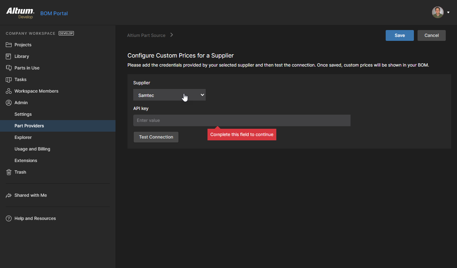Click the Parts in Use icon
Viewport: 457px width, 268px height.
(9, 68)
